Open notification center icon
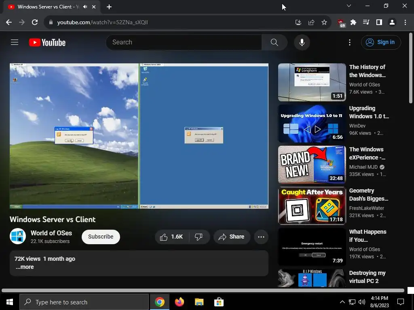Image resolution: width=414 pixels, height=310 pixels. coord(401,302)
